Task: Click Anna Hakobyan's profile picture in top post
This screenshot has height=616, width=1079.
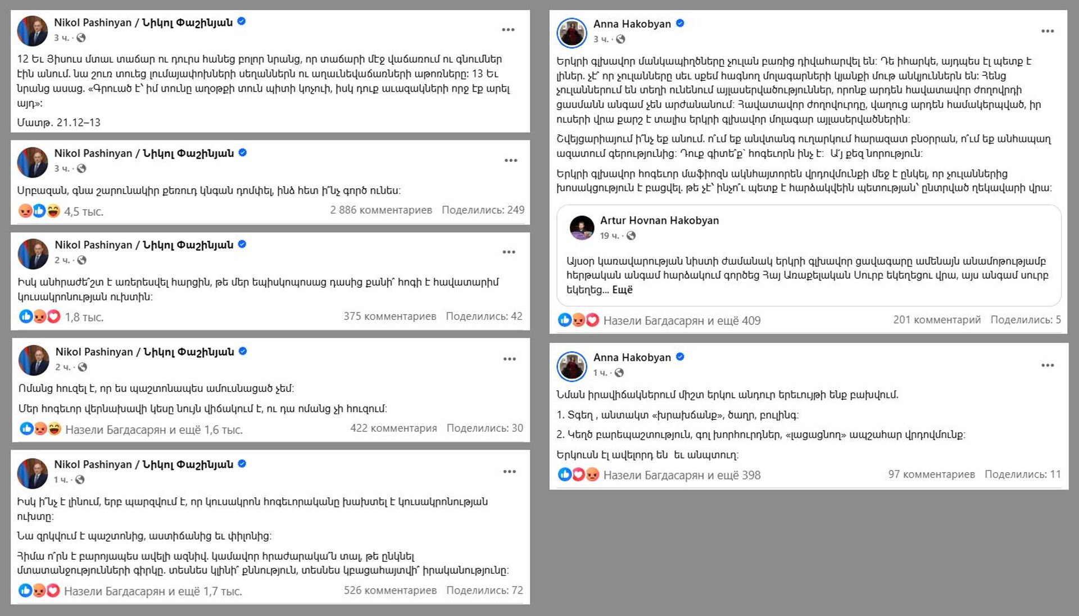Action: point(572,32)
